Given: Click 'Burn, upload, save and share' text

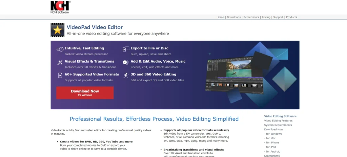Looking at the screenshot, I should point(151,54).
